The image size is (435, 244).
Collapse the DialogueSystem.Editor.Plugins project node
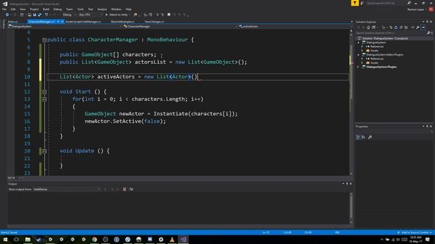pyautogui.click(x=358, y=55)
